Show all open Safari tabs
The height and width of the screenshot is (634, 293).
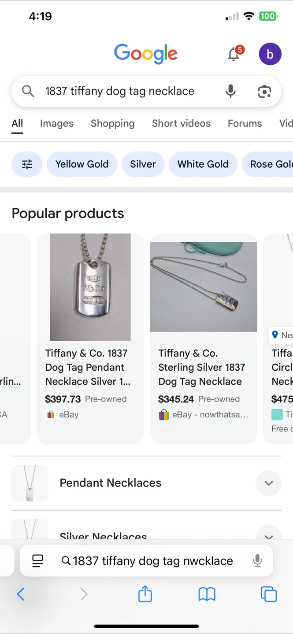268,594
